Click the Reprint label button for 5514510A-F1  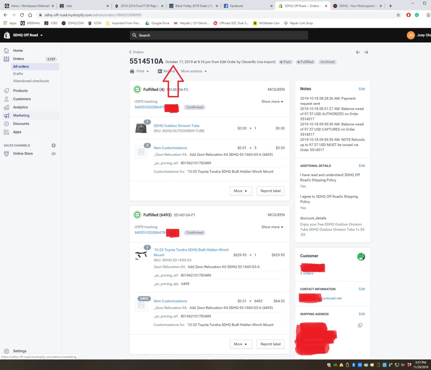point(271,344)
